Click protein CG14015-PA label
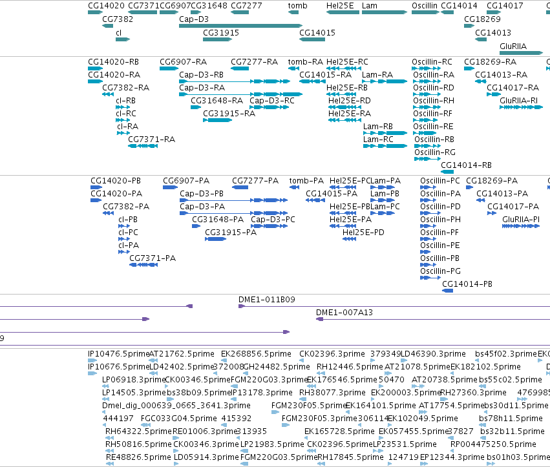The width and height of the screenshot is (550, 467). point(332,194)
